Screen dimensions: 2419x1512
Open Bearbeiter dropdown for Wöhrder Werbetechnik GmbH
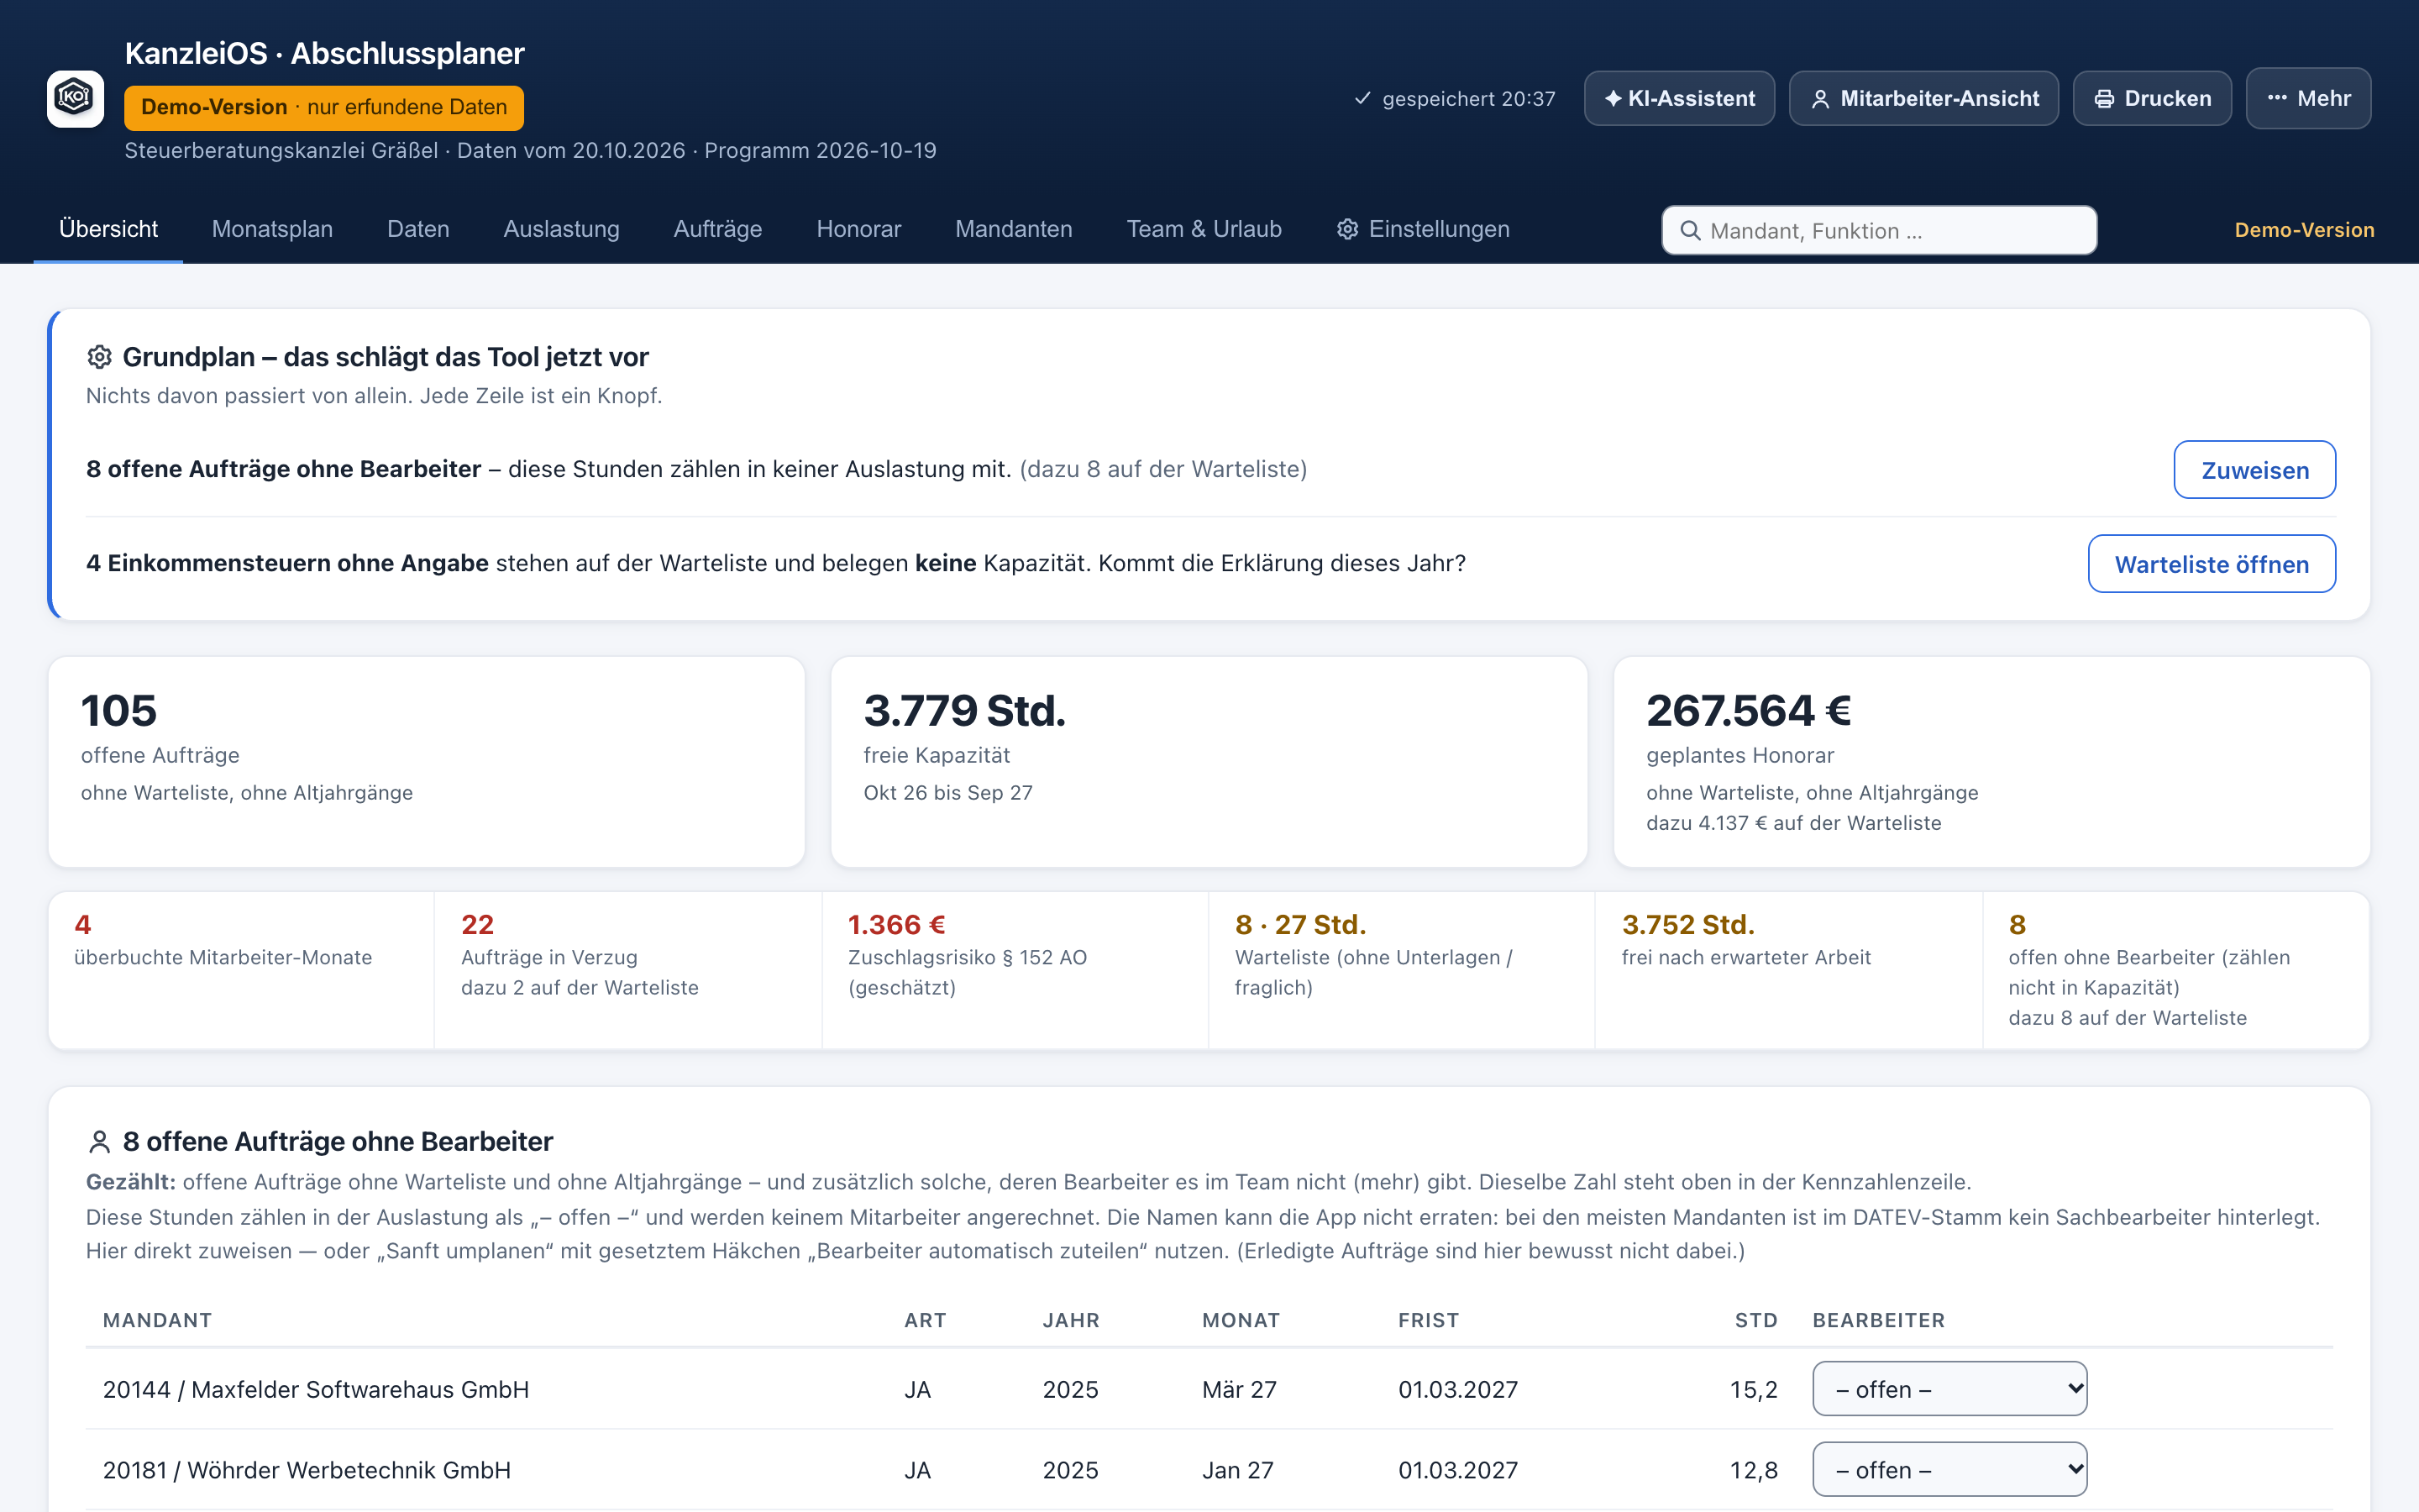[1949, 1470]
